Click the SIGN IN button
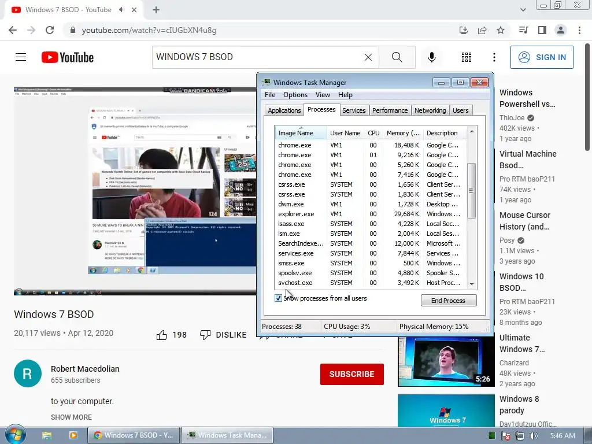The image size is (592, 444). 542,57
